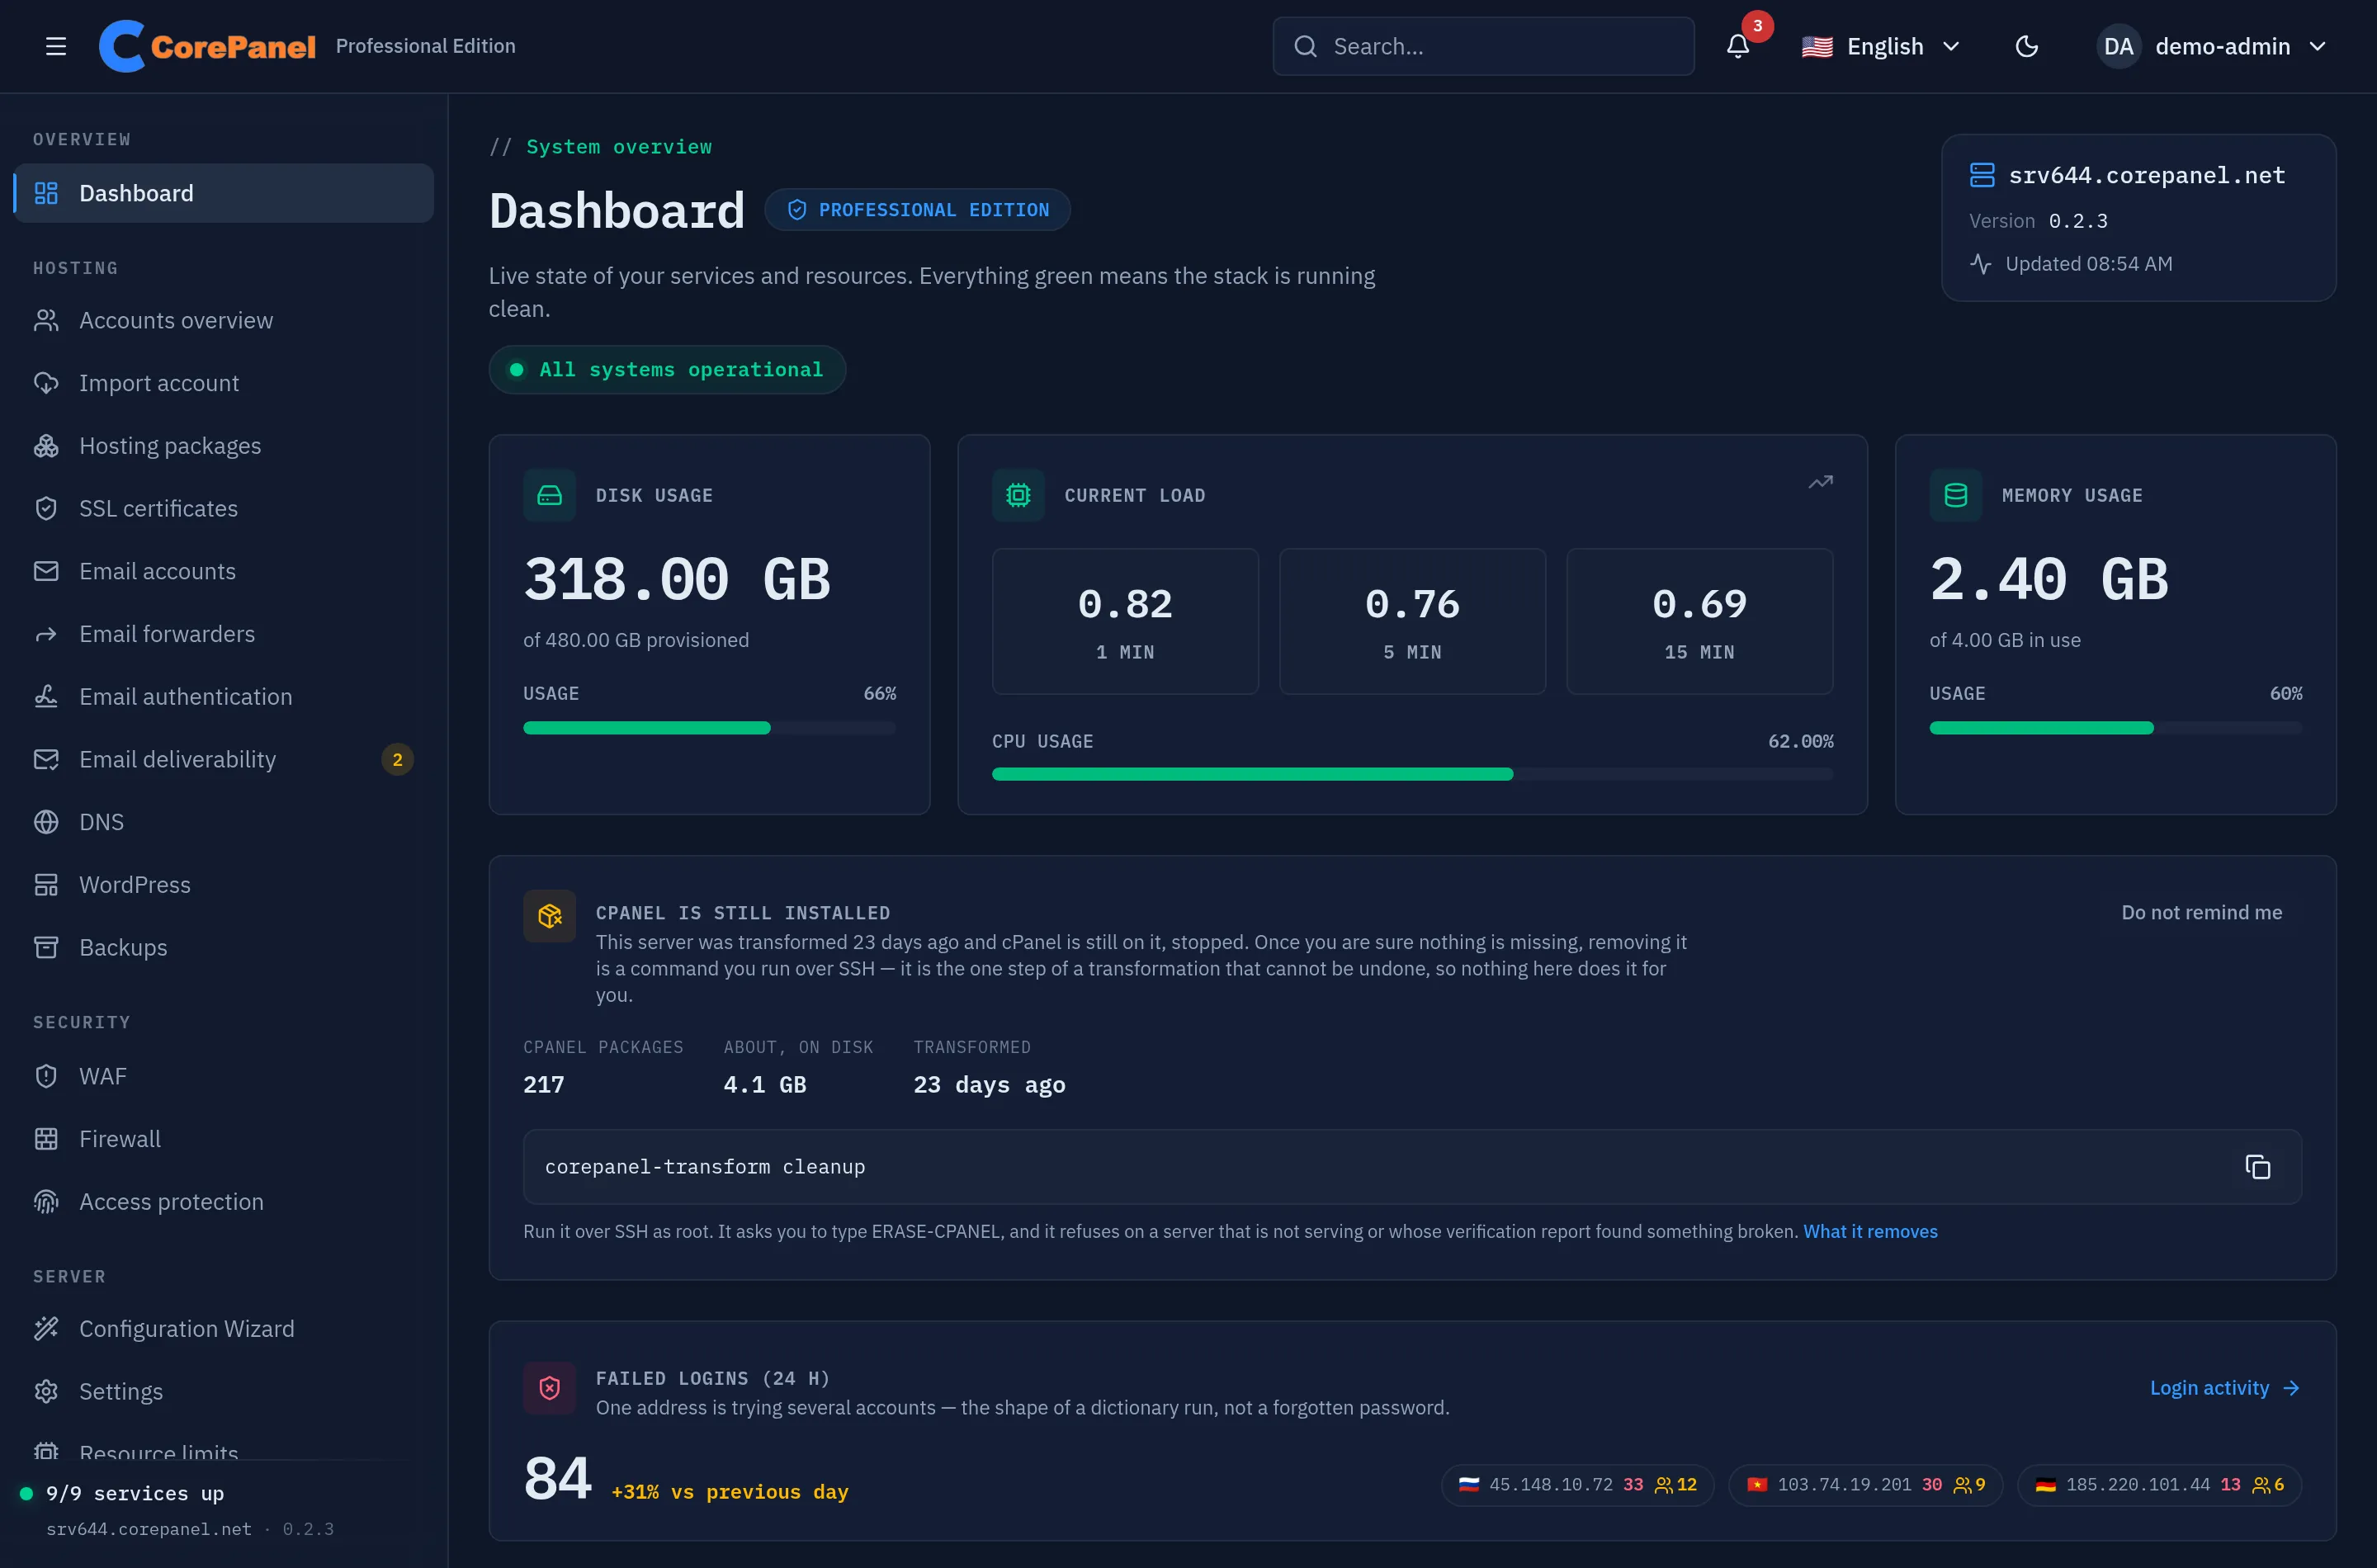
Task: Click the Configuration Wizard wand icon
Action: tap(46, 1328)
